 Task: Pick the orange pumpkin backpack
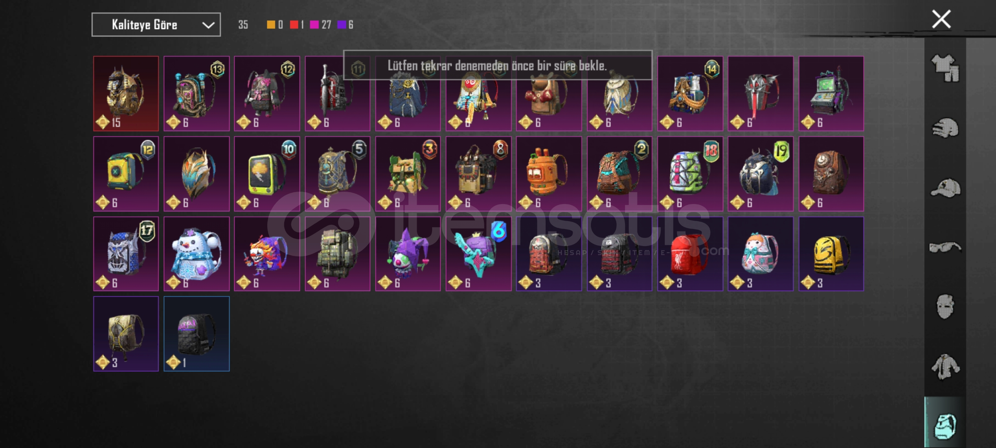pyautogui.click(x=549, y=174)
